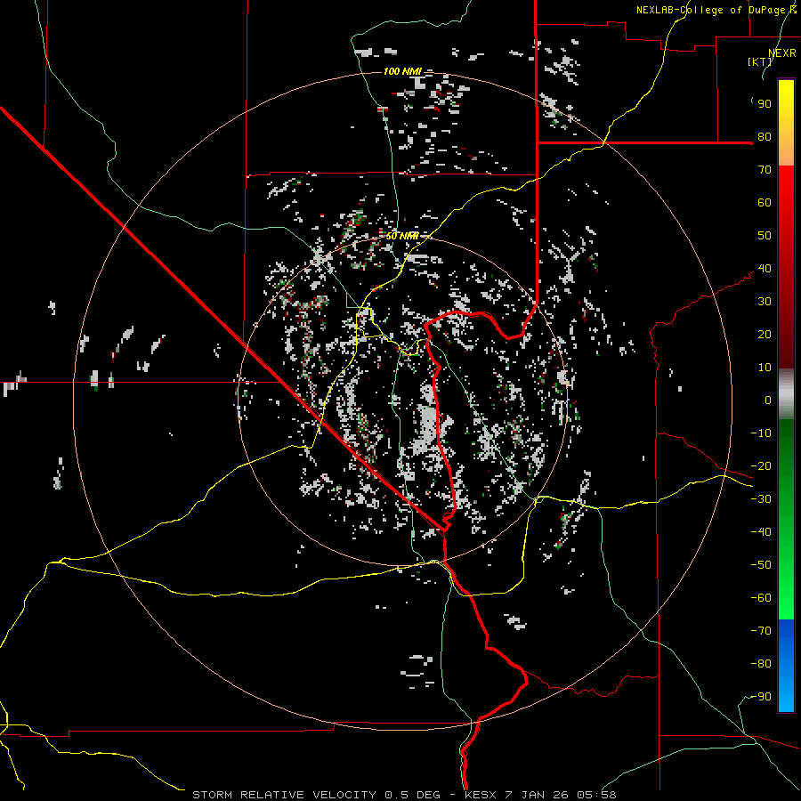Screen dimensions: 801x801
Task: Select the -90 value on the velocity scale
Action: click(x=761, y=697)
